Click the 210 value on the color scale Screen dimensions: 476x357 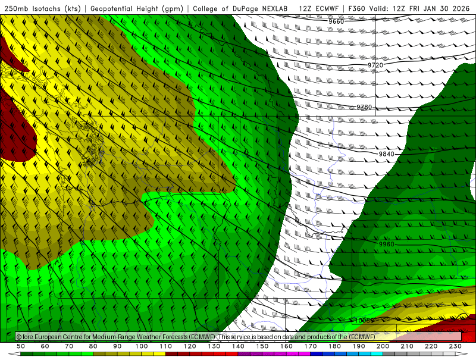click(407, 346)
